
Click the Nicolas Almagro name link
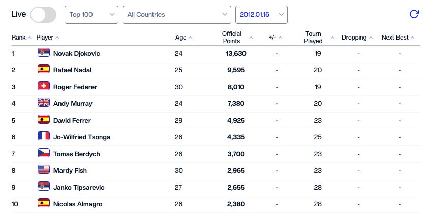tap(78, 204)
